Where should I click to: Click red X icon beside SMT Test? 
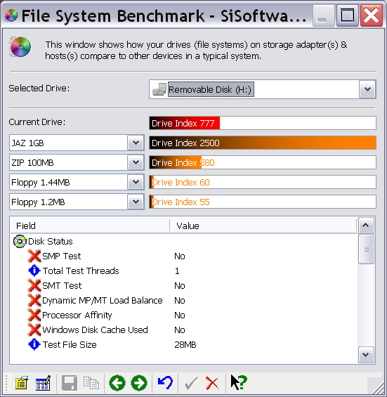(x=34, y=285)
